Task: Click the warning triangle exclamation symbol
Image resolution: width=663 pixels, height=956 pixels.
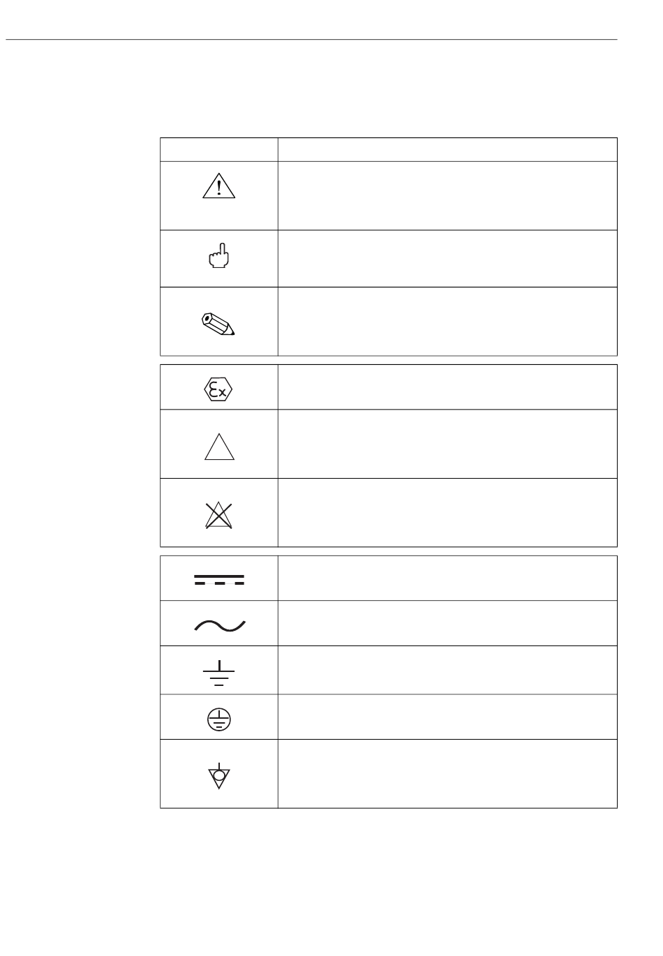Action: (219, 186)
